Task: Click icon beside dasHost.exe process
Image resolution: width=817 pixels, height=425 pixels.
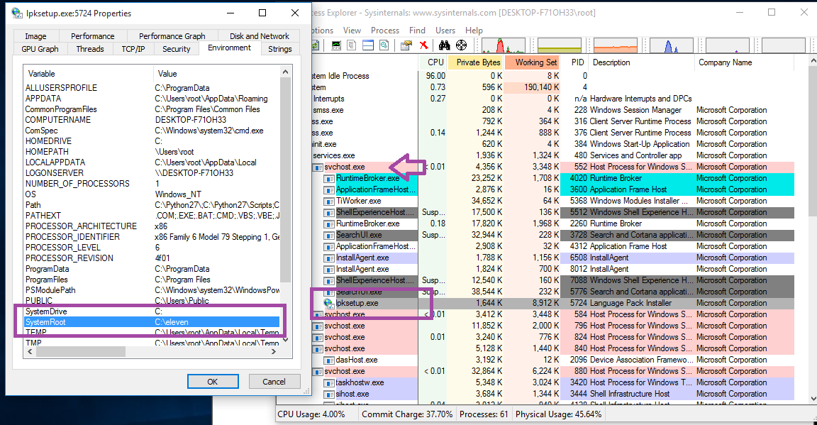Action: [328, 360]
